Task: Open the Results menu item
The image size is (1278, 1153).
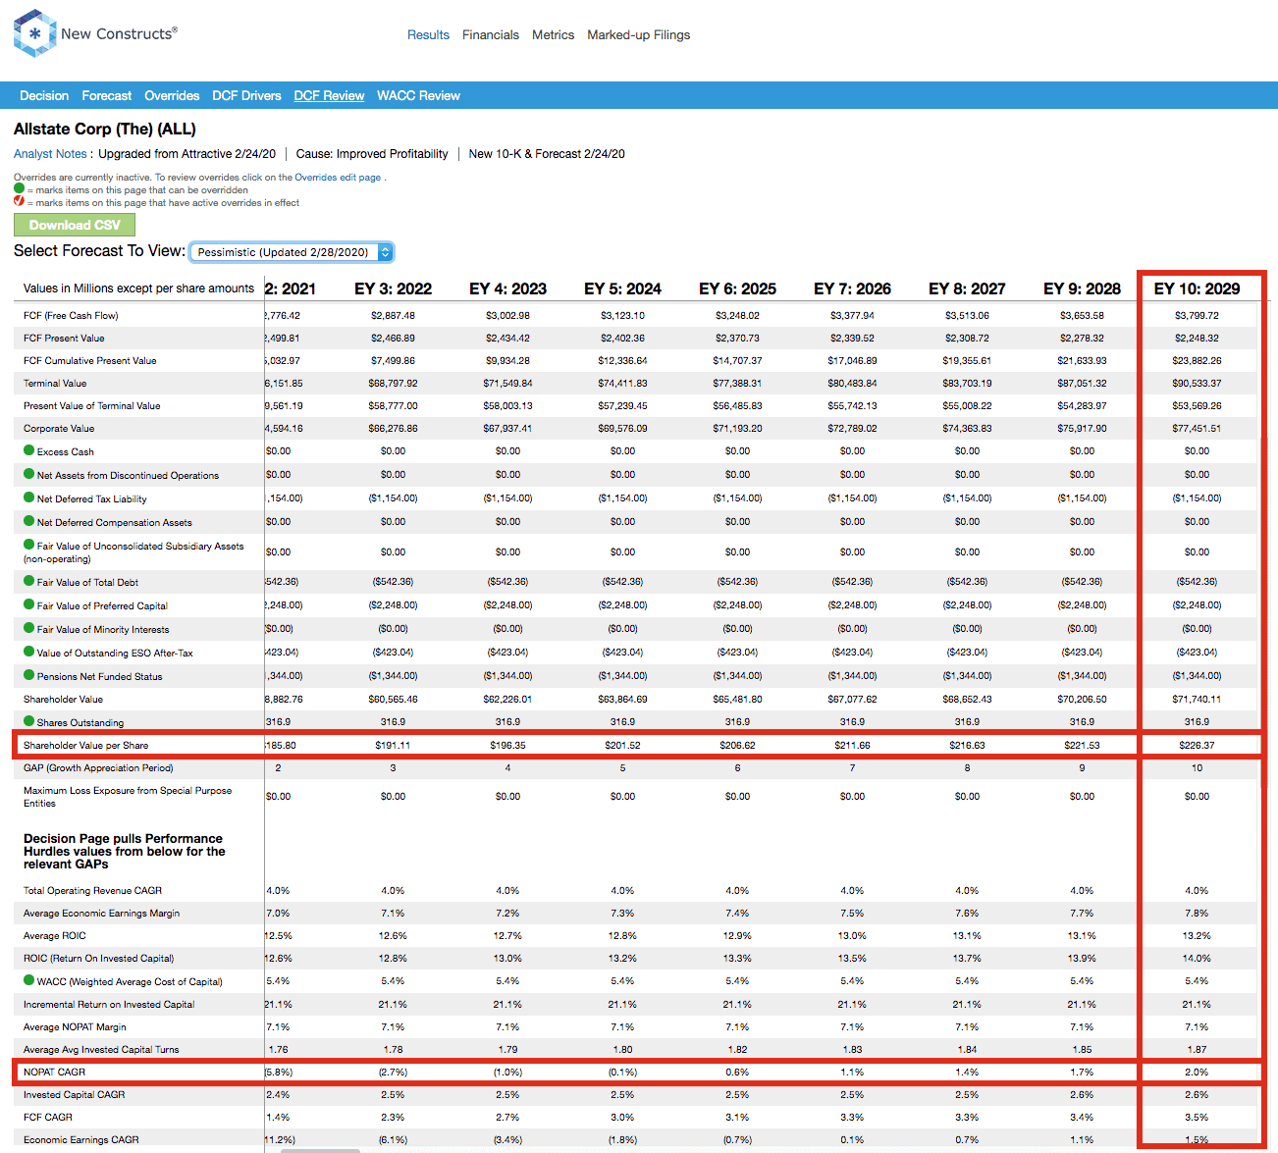Action: click(428, 34)
